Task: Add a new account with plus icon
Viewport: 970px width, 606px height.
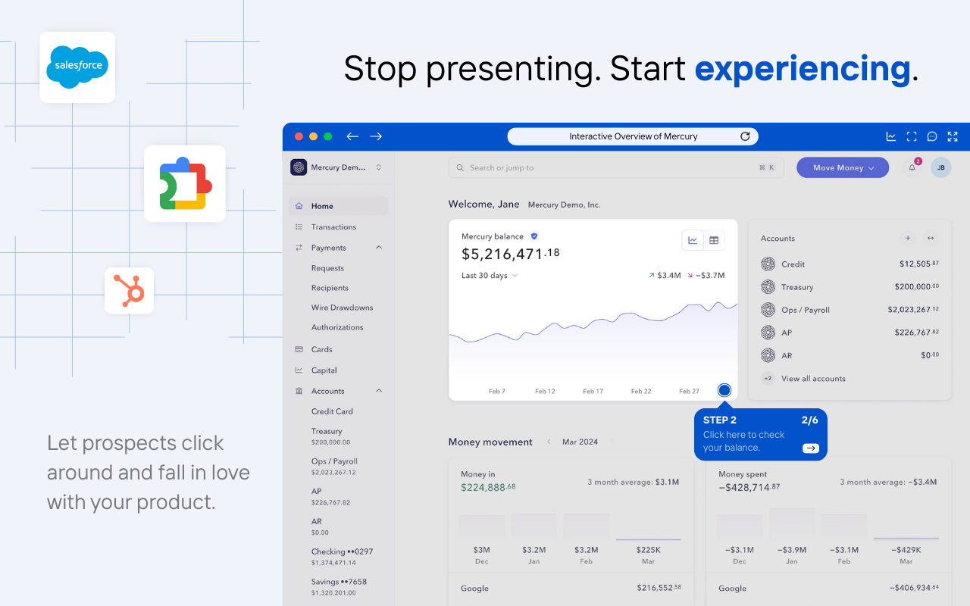Action: [x=908, y=238]
